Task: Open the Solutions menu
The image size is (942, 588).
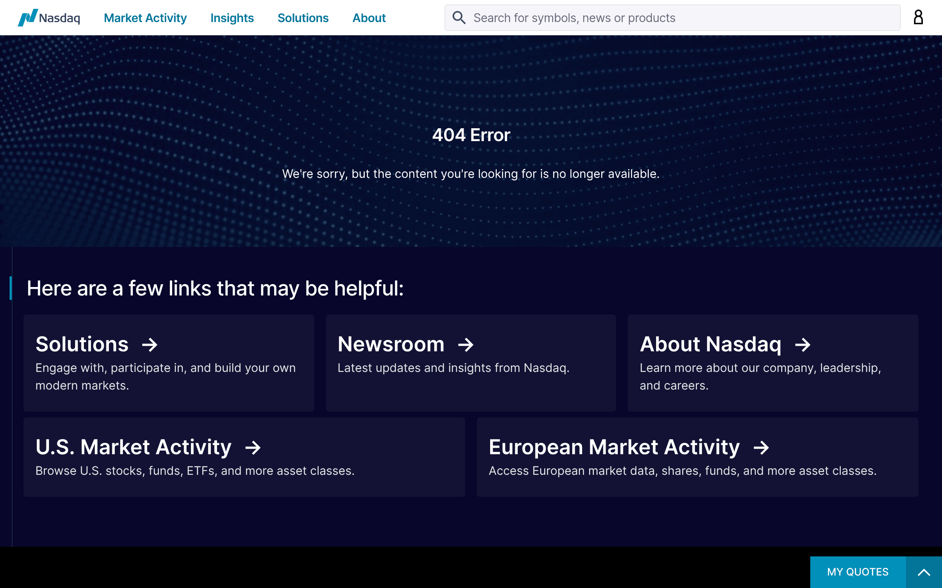Action: (303, 18)
